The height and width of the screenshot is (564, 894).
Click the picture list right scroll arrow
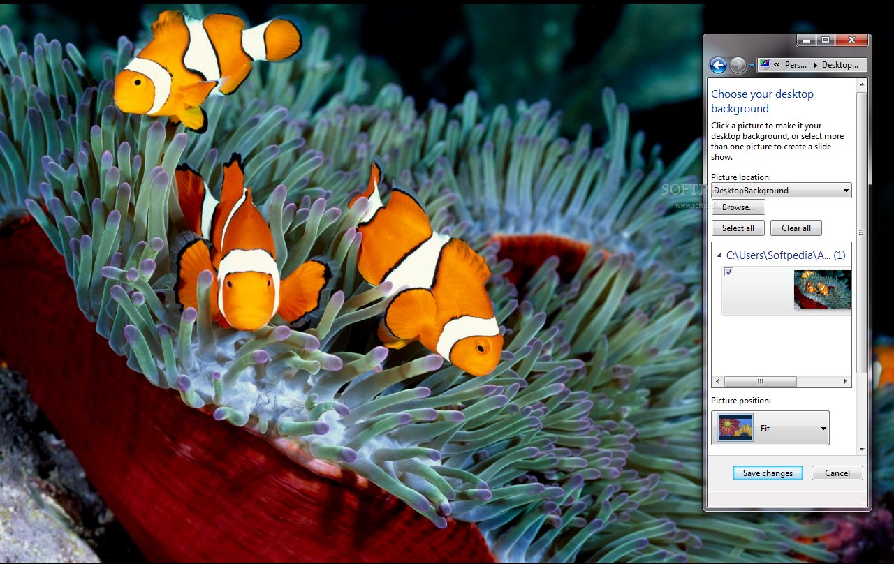pyautogui.click(x=846, y=382)
